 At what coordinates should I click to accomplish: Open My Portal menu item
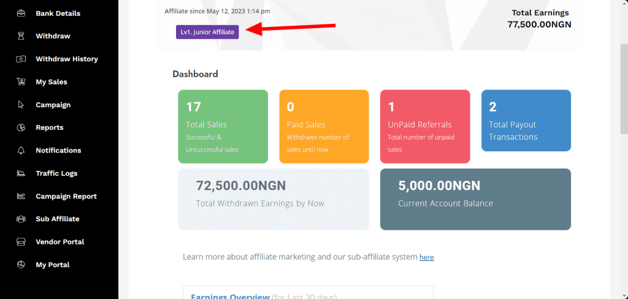52,265
